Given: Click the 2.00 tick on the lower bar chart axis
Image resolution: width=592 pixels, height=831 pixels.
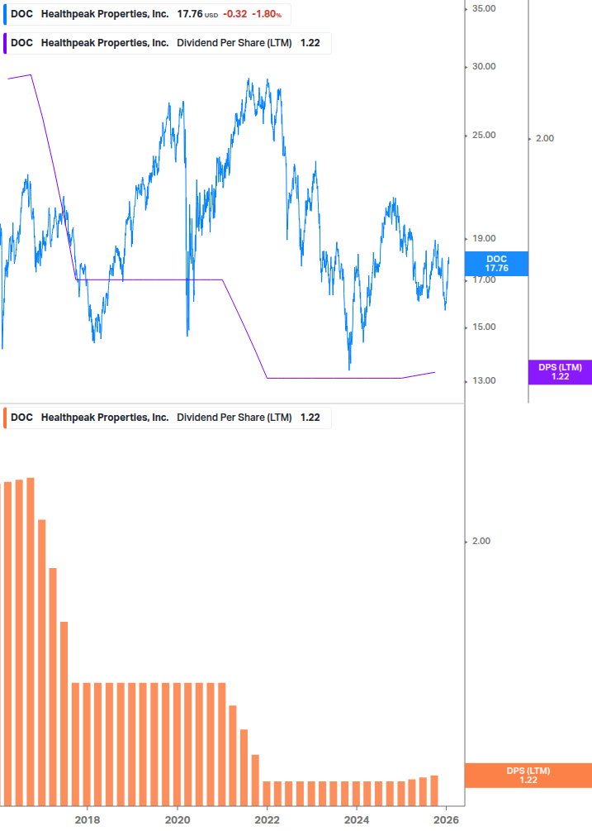Looking at the screenshot, I should point(481,541).
